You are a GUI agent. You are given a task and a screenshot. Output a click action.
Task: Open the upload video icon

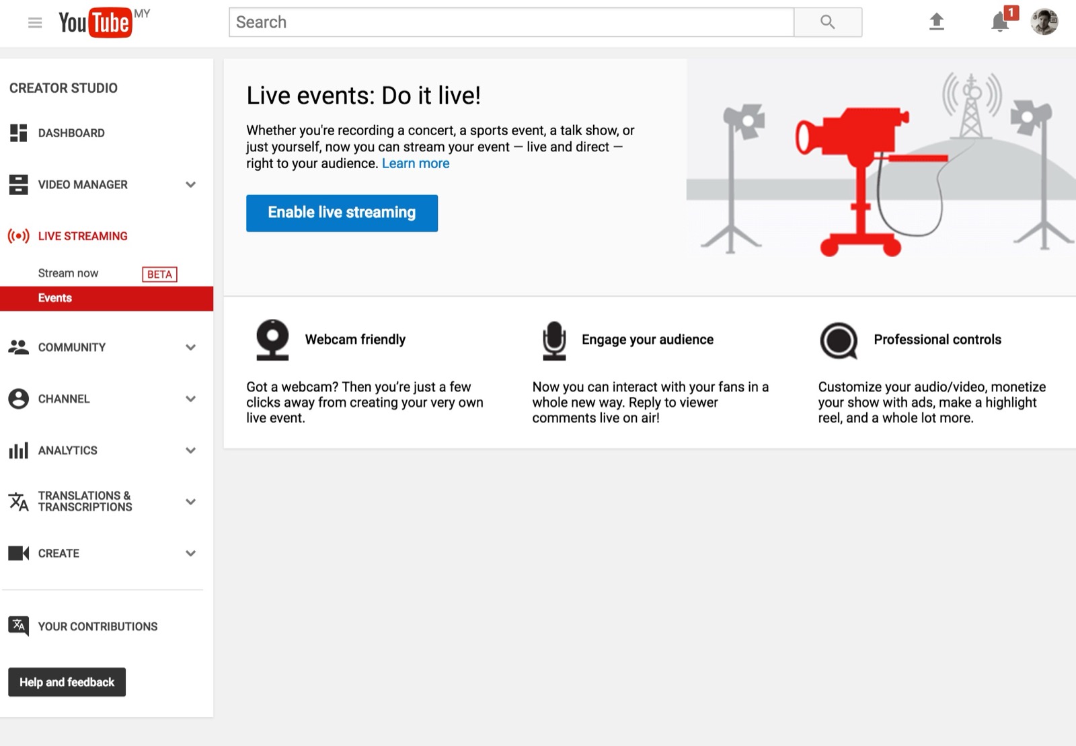[x=937, y=22]
